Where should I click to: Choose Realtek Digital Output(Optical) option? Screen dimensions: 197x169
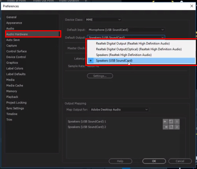[139, 49]
